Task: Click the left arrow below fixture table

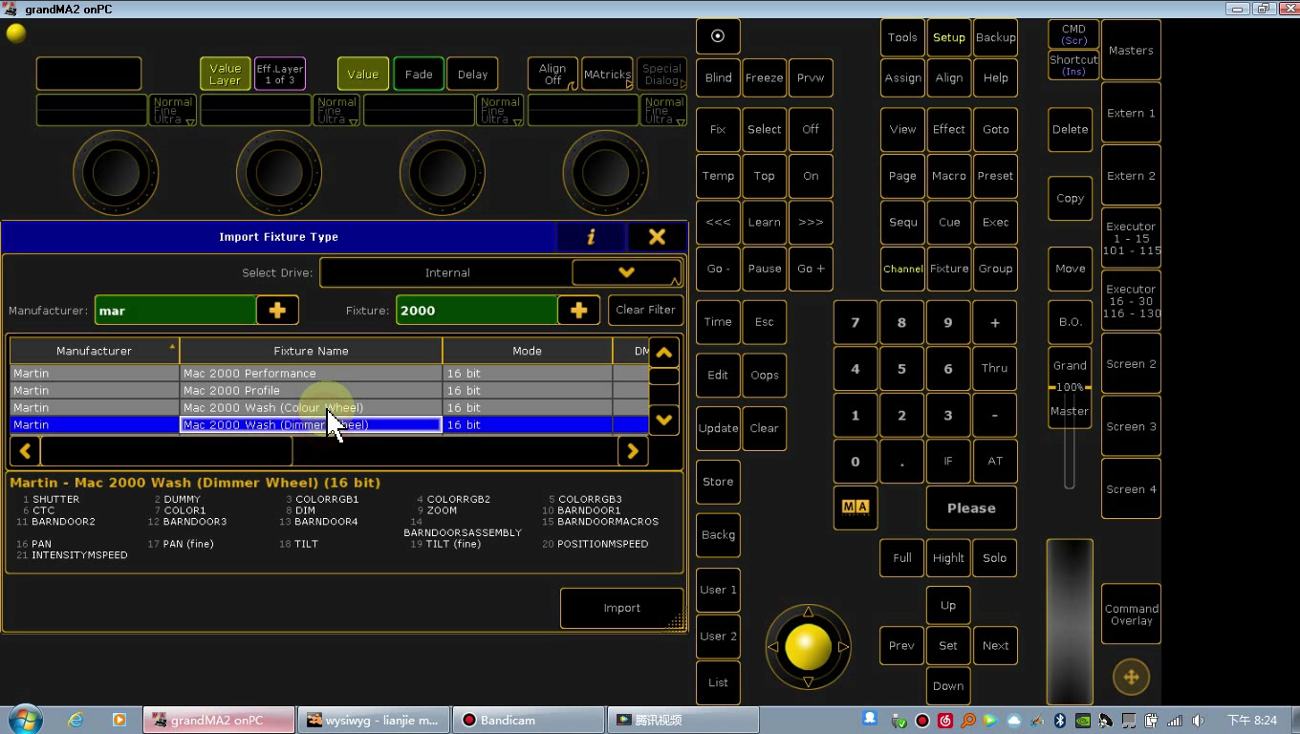Action: (x=25, y=451)
